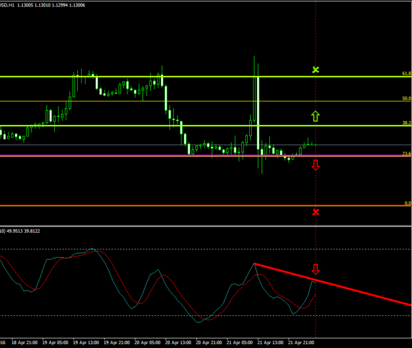Click the 50.0 Fibonacci level label
Image resolution: width=412 pixels, height=348 pixels.
tap(406, 99)
